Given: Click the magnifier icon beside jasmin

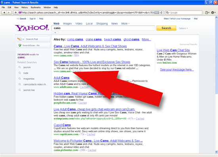Looking at the screenshot, I should [19, 67].
